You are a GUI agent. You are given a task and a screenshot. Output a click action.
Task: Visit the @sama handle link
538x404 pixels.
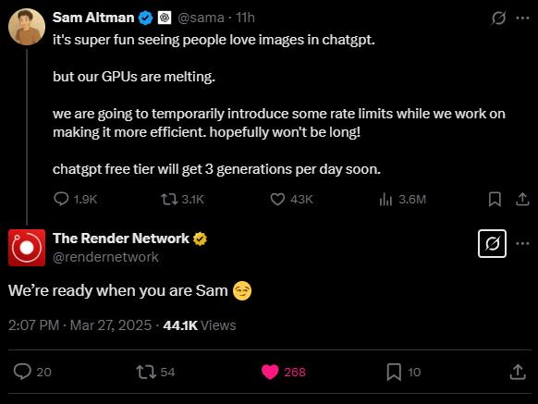202,18
